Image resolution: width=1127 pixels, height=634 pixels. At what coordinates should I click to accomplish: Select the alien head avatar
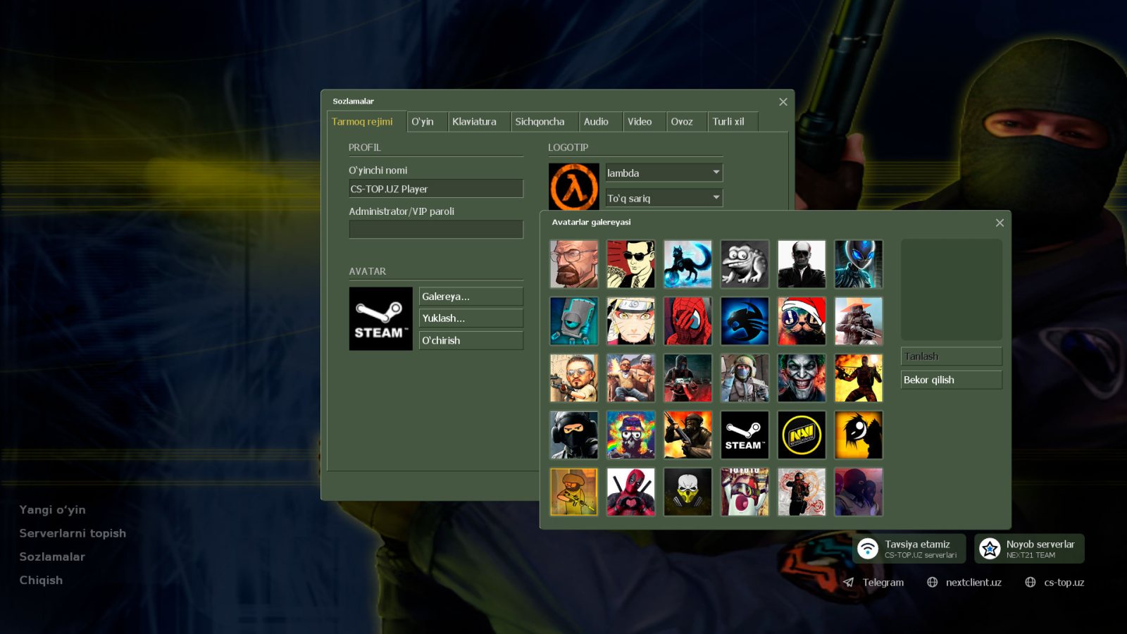click(x=859, y=264)
